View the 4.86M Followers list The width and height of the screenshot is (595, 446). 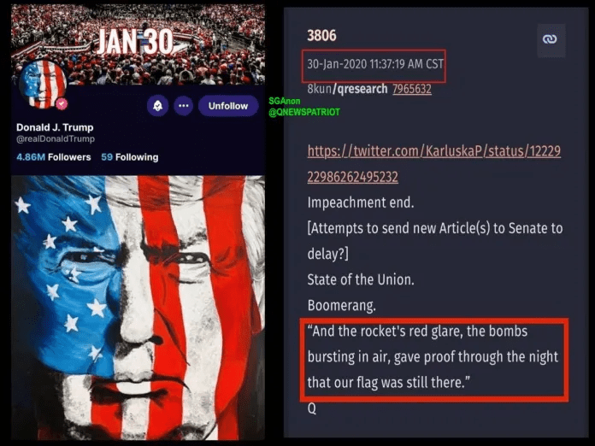pos(54,157)
